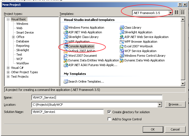Select Dynamic Data Entities Web Application icon
Screen dimensions: 189x136
pyautogui.click(x=66, y=60)
